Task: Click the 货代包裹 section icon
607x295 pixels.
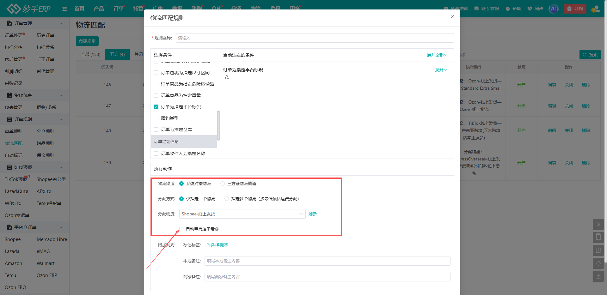Action: pyautogui.click(x=9, y=95)
